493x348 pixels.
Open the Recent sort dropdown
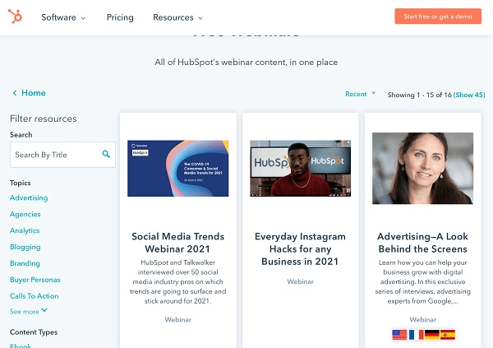tap(361, 94)
